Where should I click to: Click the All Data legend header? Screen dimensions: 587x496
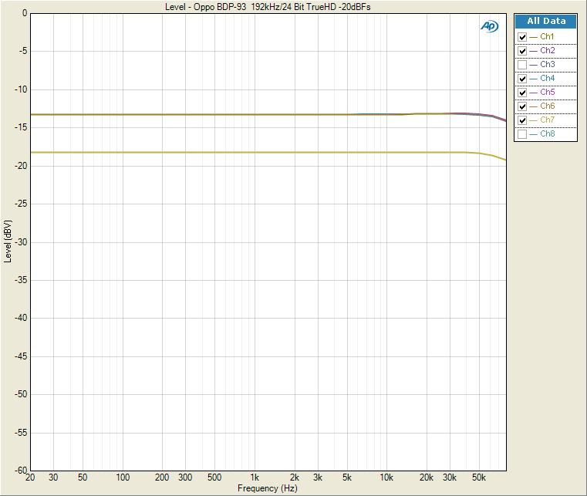[x=545, y=22]
